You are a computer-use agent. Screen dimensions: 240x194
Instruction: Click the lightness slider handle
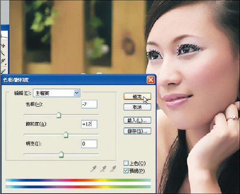click(61, 155)
